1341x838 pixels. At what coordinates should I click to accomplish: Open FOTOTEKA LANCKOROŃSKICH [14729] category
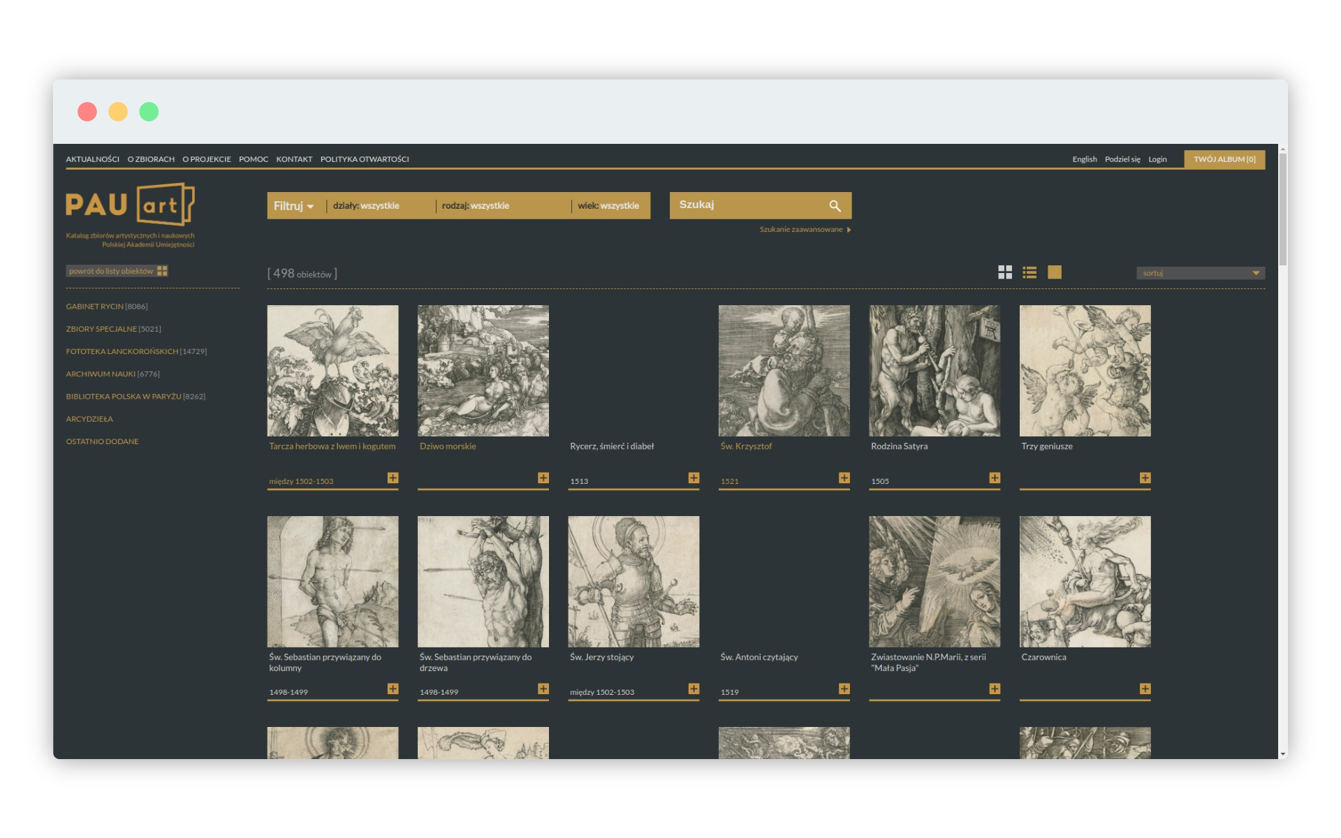tap(136, 351)
